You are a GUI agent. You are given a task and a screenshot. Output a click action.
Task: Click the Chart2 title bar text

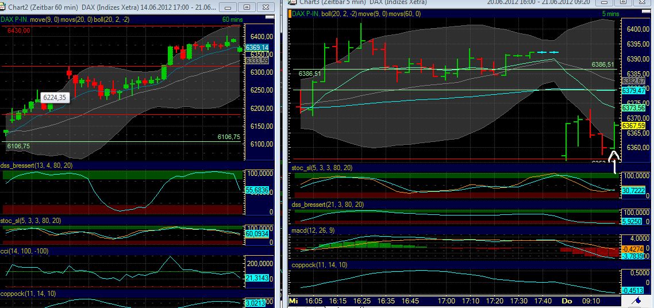(x=113, y=7)
